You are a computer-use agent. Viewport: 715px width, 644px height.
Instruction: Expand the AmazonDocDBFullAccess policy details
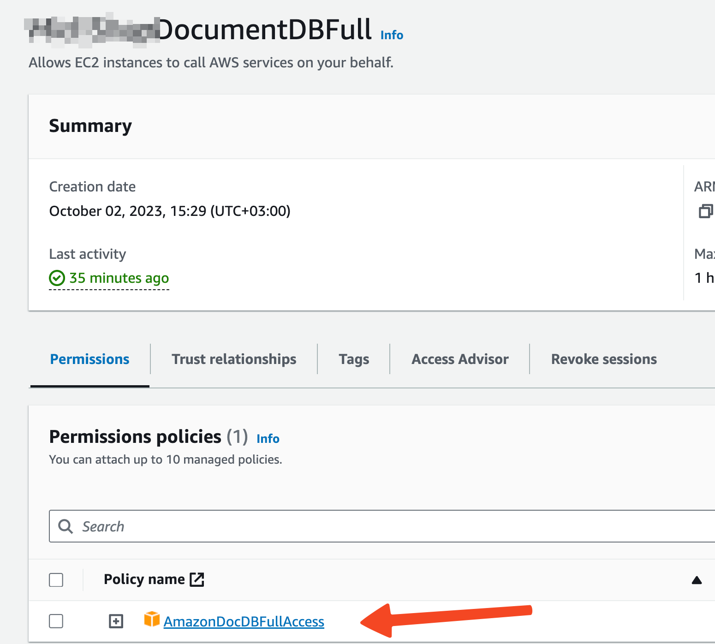point(116,621)
